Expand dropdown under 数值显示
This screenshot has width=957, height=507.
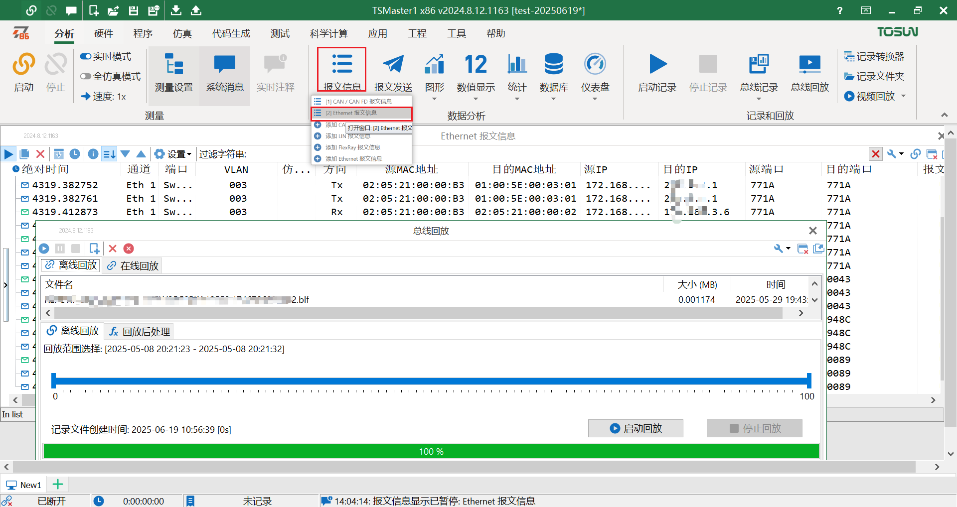476,99
